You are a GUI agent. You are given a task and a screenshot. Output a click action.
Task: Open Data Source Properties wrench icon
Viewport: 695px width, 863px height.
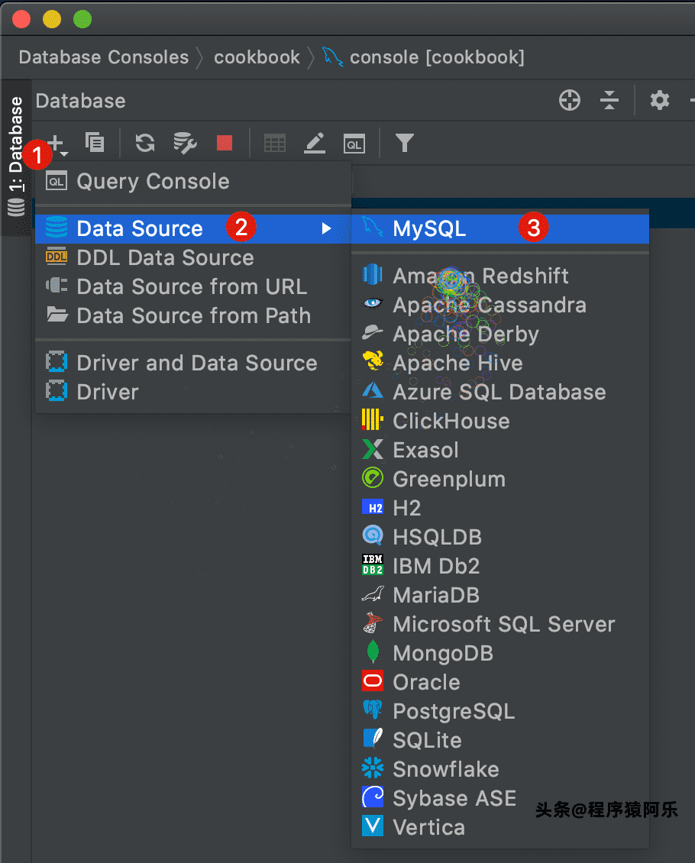pyautogui.click(x=185, y=143)
